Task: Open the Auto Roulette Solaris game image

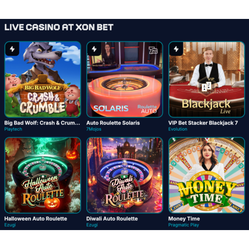Action: click(x=124, y=80)
